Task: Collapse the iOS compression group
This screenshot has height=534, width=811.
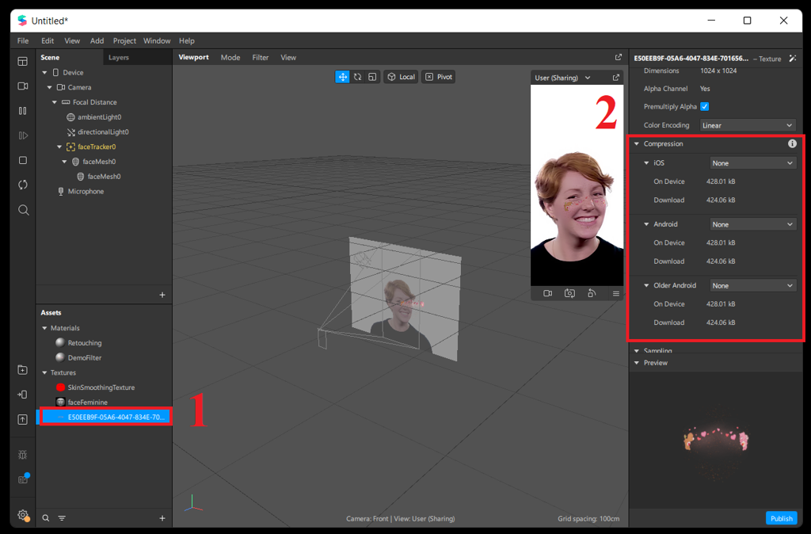Action: click(646, 163)
